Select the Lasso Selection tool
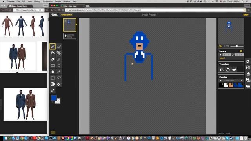 59,78
